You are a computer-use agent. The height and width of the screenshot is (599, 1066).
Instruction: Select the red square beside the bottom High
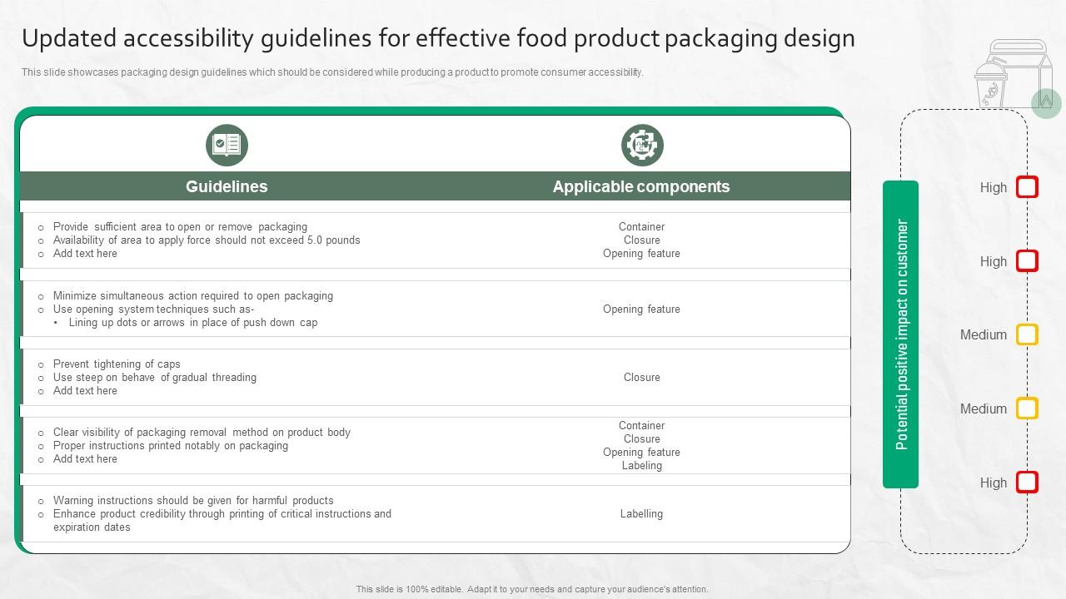[x=1027, y=483]
